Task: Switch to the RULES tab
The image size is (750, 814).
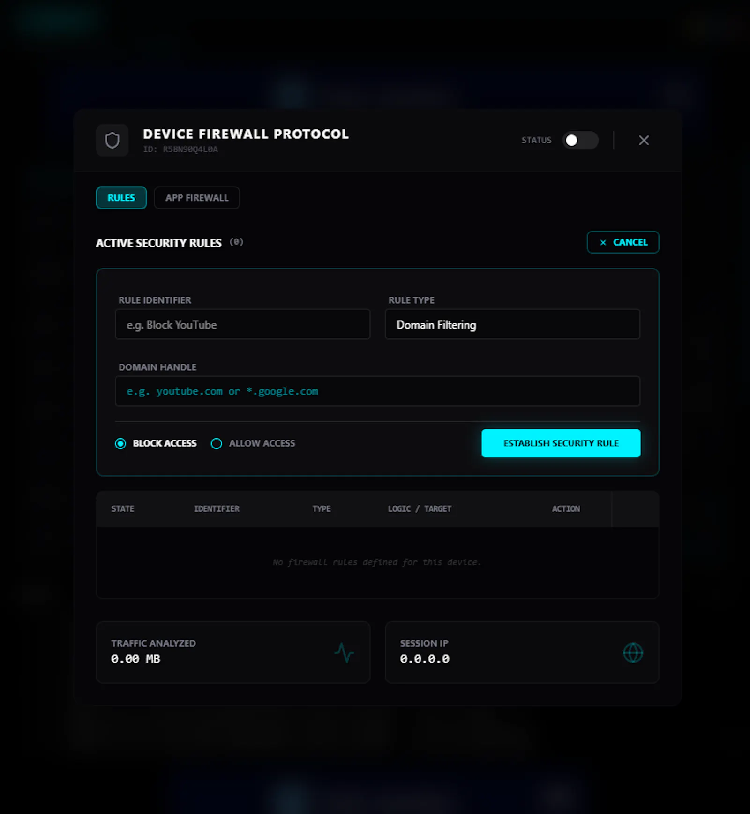Action: click(x=121, y=198)
